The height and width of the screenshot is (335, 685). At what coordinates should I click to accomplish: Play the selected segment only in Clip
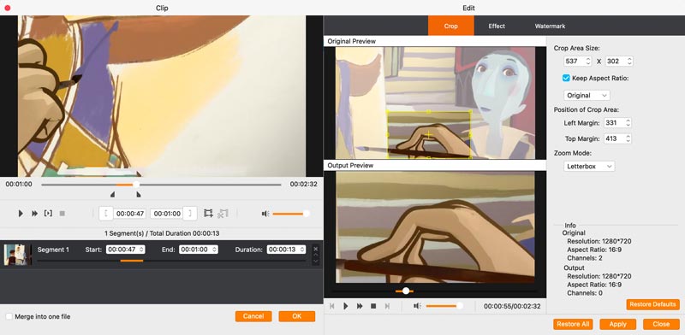pos(48,214)
